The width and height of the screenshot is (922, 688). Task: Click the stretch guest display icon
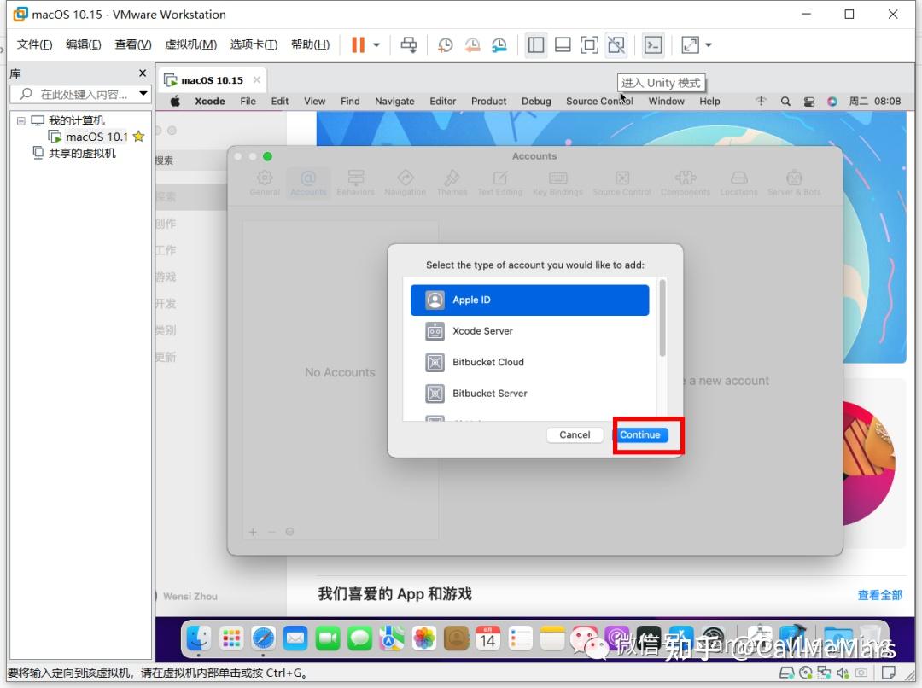pyautogui.click(x=690, y=44)
